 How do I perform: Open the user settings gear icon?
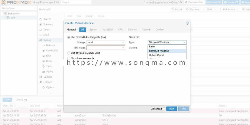181,2
